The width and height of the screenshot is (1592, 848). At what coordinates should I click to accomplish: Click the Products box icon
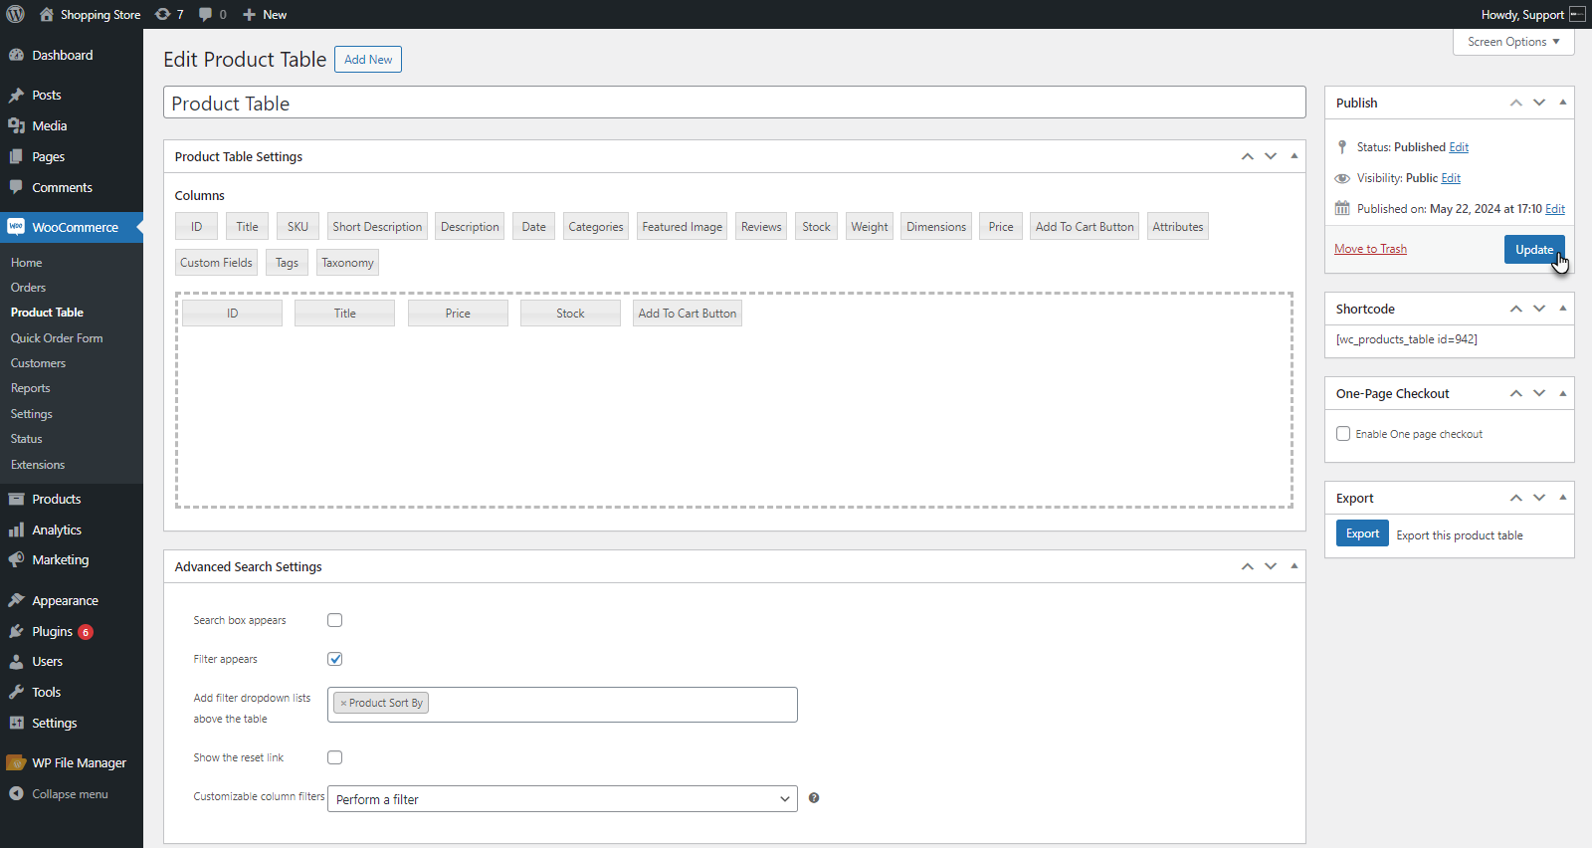pos(16,500)
